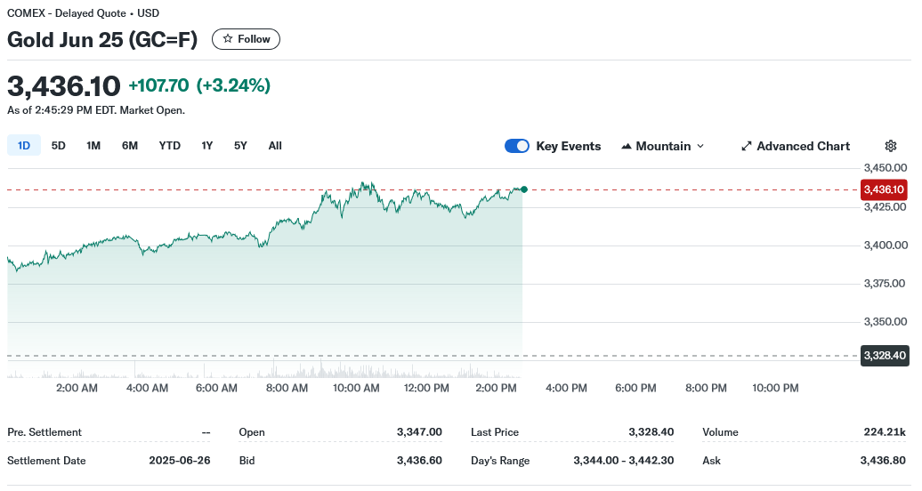Click the Open label
The height and width of the screenshot is (491, 922).
point(252,432)
